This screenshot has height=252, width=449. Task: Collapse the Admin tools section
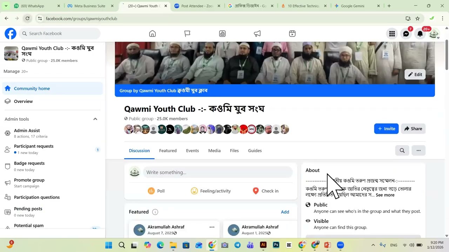coord(95,119)
